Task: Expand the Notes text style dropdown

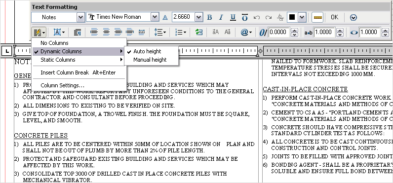Action: click(x=80, y=17)
